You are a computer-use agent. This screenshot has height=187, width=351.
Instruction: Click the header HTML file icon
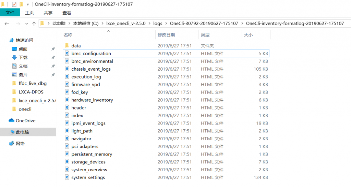click(67, 107)
